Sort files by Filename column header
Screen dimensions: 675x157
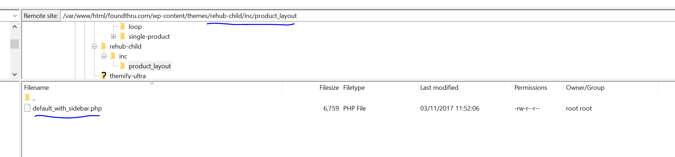point(36,88)
